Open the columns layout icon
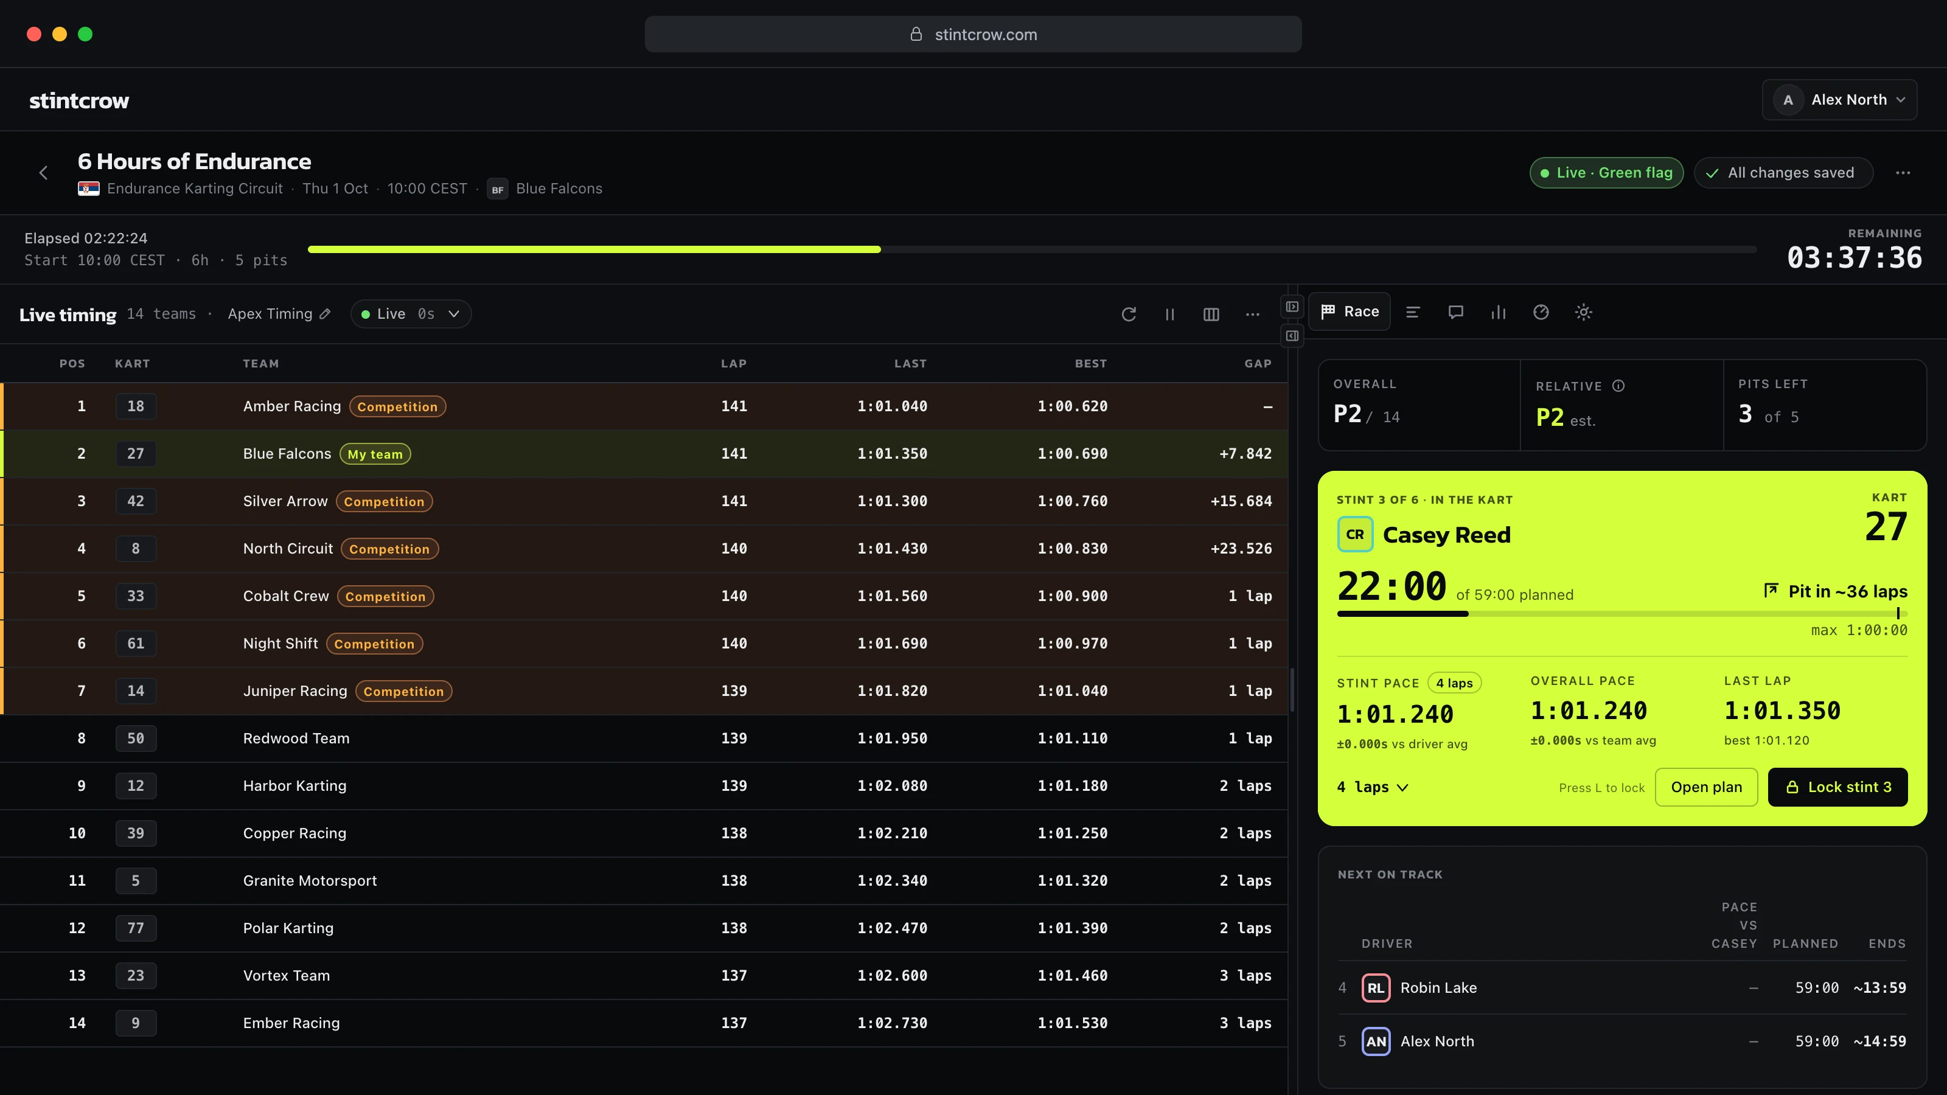1947x1095 pixels. click(1211, 315)
